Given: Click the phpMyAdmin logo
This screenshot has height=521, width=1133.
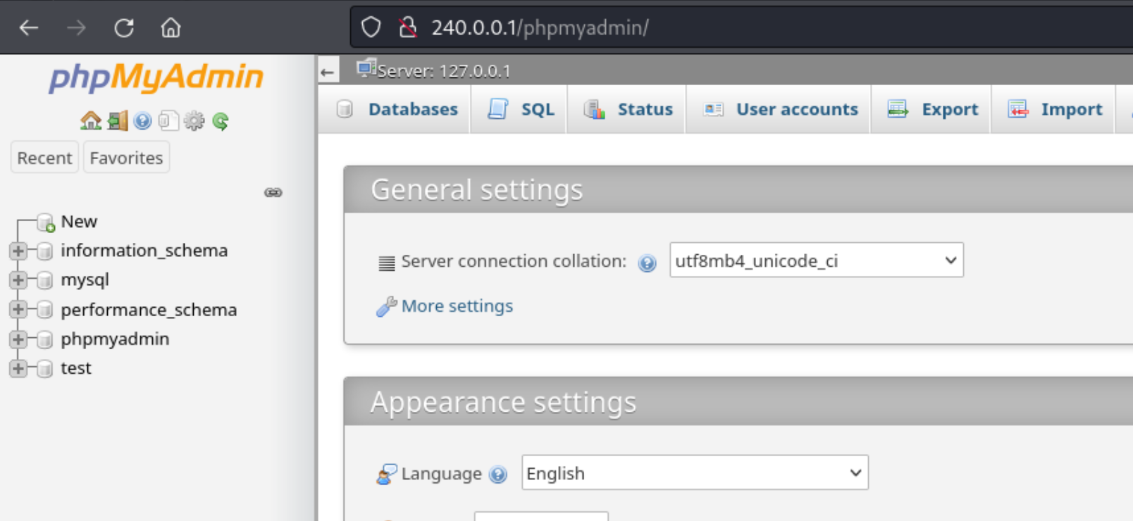Looking at the screenshot, I should (156, 77).
